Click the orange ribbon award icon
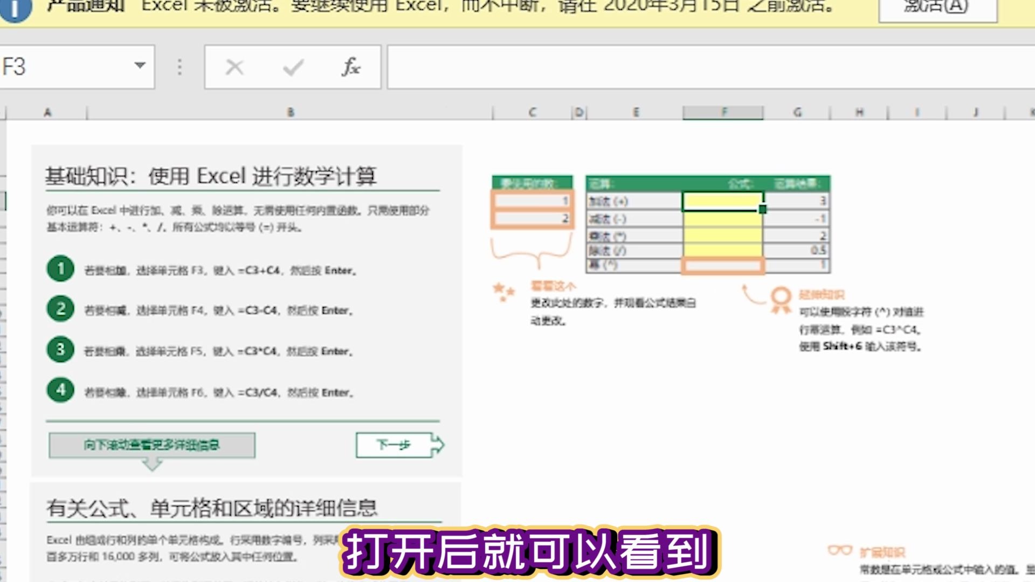Image resolution: width=1035 pixels, height=582 pixels. 780,301
